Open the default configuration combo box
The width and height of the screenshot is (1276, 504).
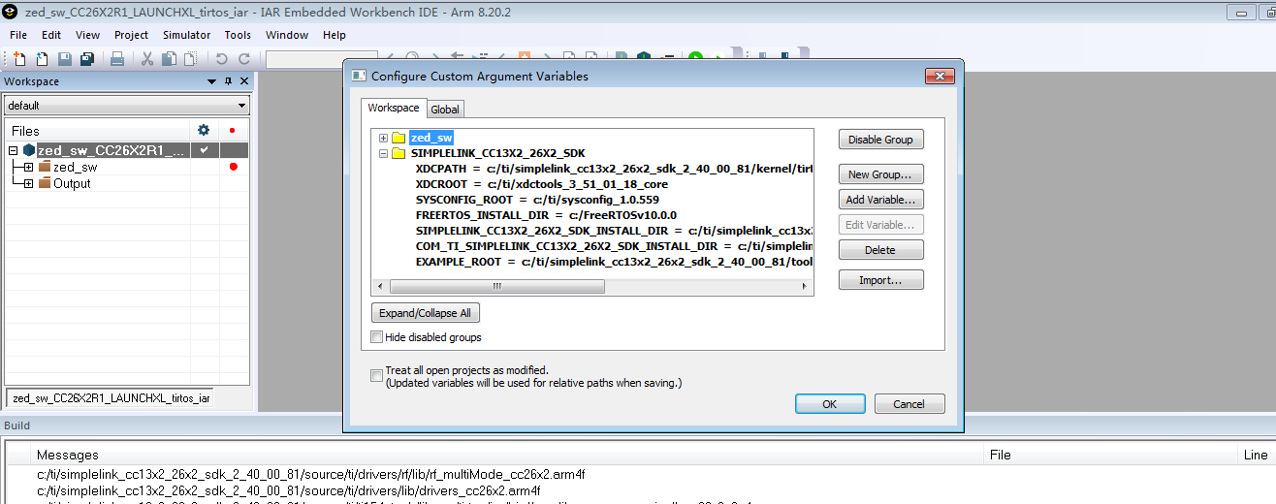pyautogui.click(x=126, y=106)
